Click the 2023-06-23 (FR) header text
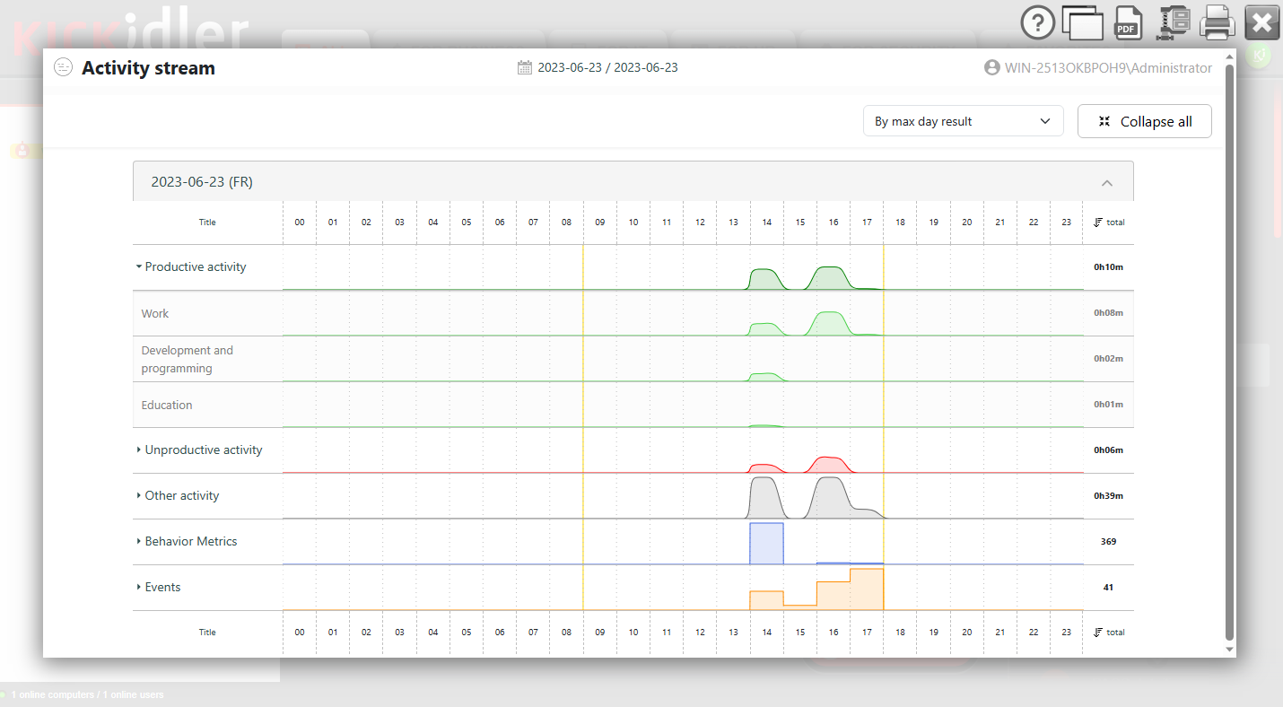The image size is (1283, 707). pos(202,182)
